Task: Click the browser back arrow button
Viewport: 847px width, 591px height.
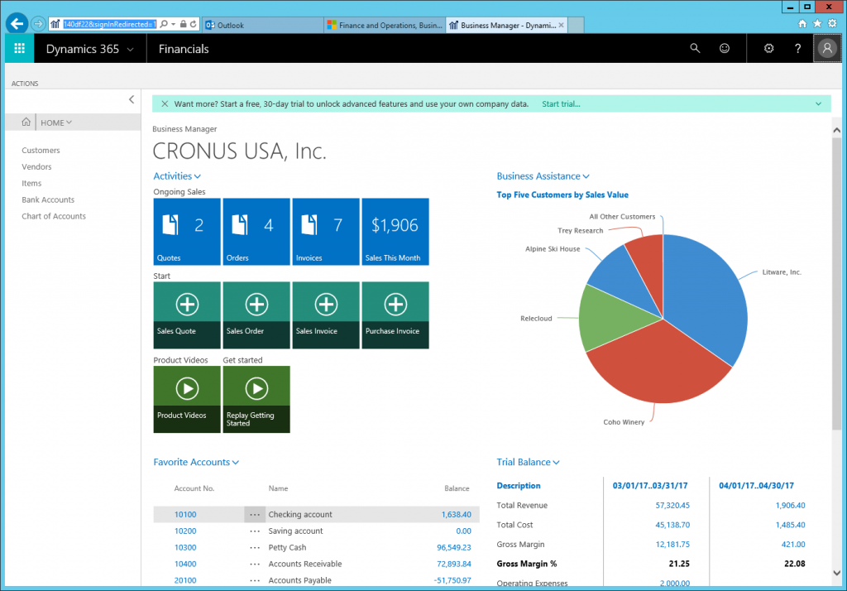Action: pos(17,24)
